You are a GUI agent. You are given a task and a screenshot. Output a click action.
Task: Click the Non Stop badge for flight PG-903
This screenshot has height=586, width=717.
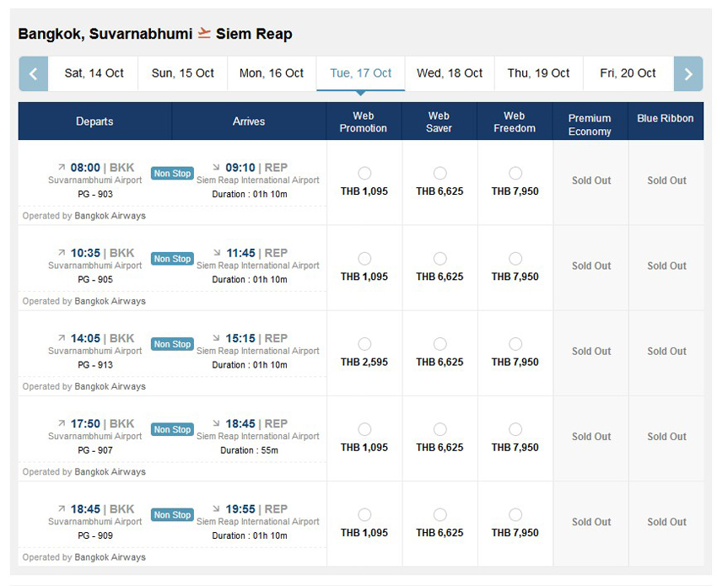coord(172,174)
